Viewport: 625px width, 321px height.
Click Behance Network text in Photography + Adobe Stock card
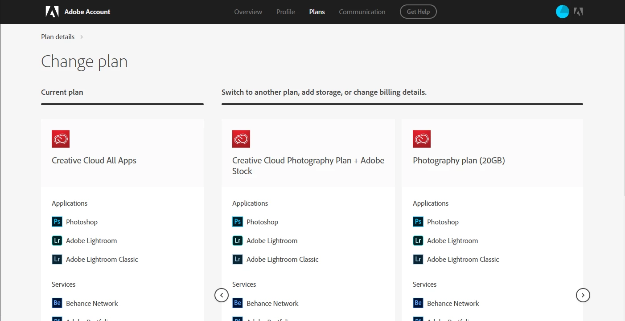coord(272,303)
